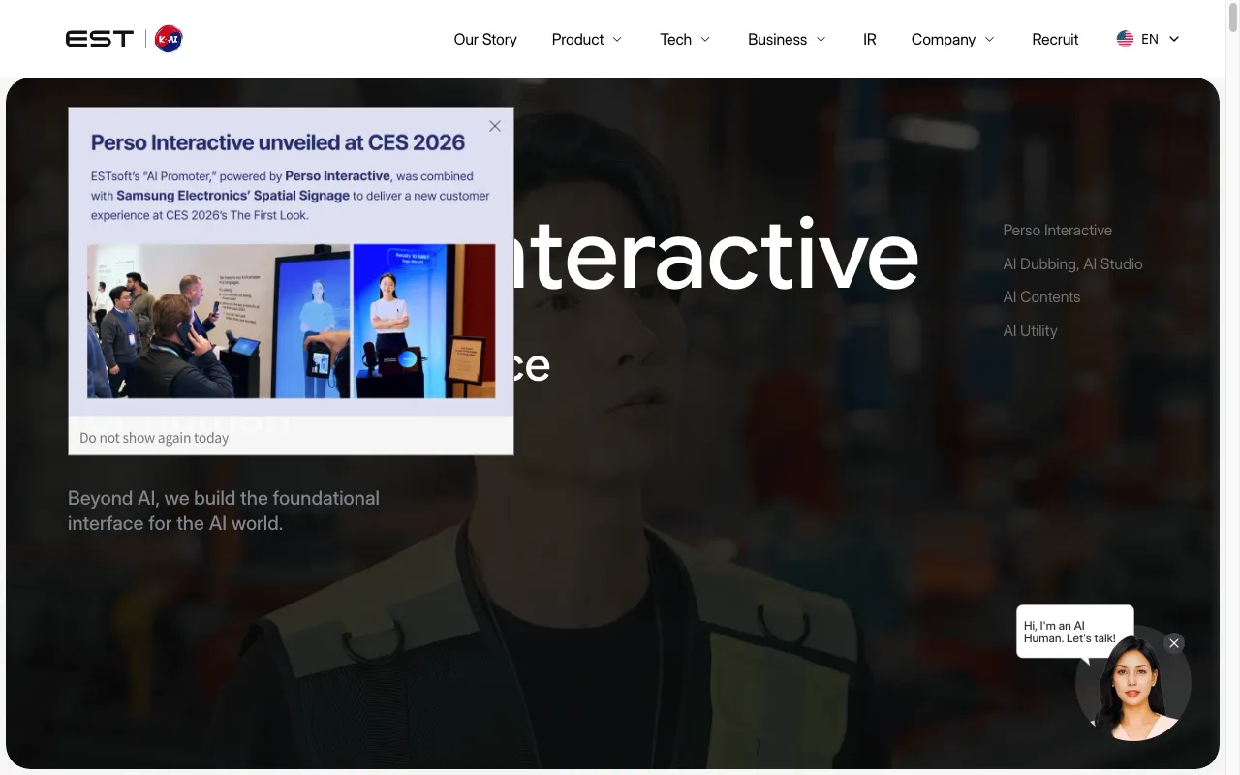Jump to the Perso Interactive slide
The image size is (1240, 775).
[x=1057, y=230]
